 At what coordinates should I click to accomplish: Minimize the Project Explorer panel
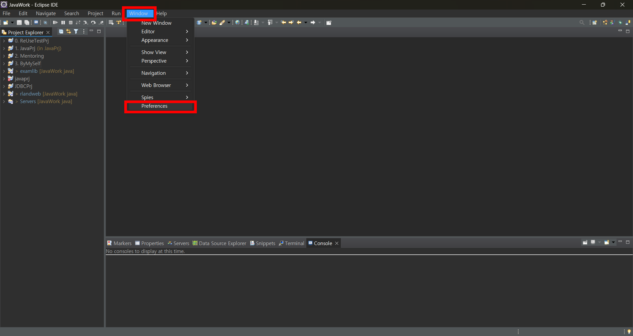[x=91, y=31]
